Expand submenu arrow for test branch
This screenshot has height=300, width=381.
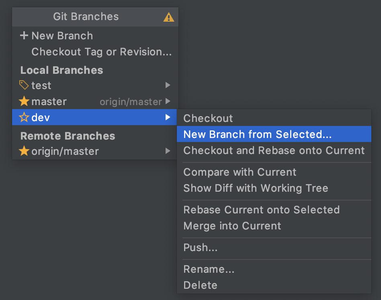168,85
